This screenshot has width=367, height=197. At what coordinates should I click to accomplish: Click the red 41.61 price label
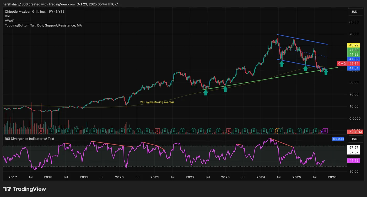click(x=354, y=64)
